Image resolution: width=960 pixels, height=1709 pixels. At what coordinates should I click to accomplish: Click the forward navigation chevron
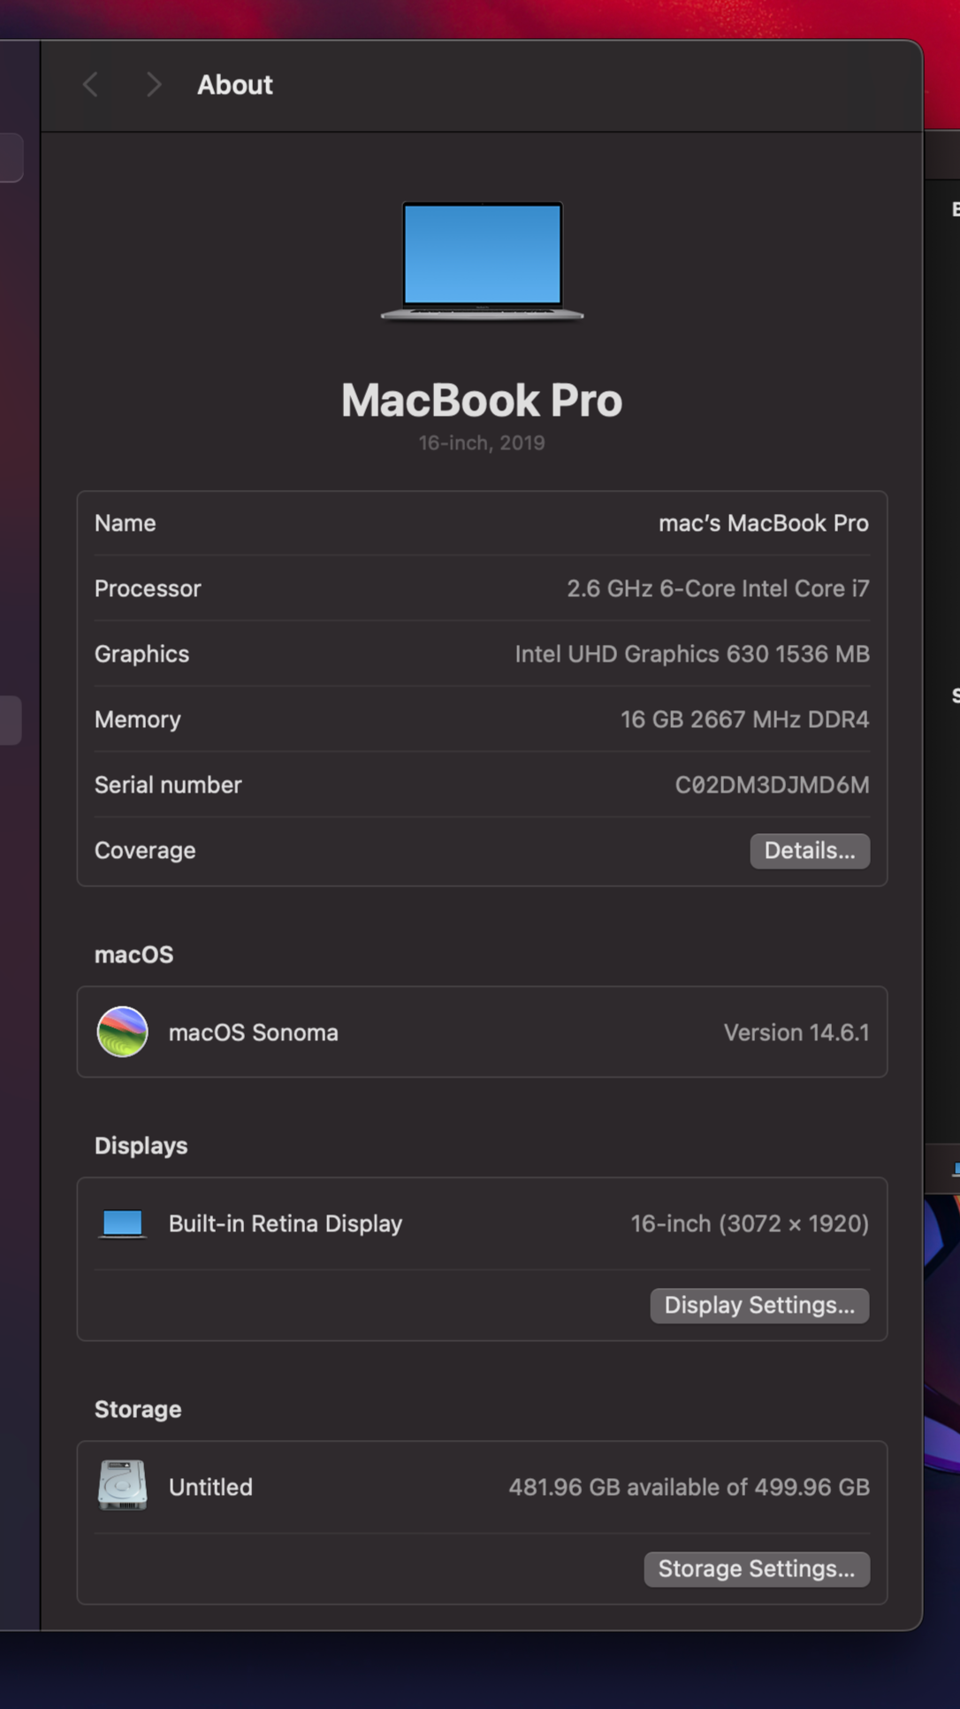point(153,84)
